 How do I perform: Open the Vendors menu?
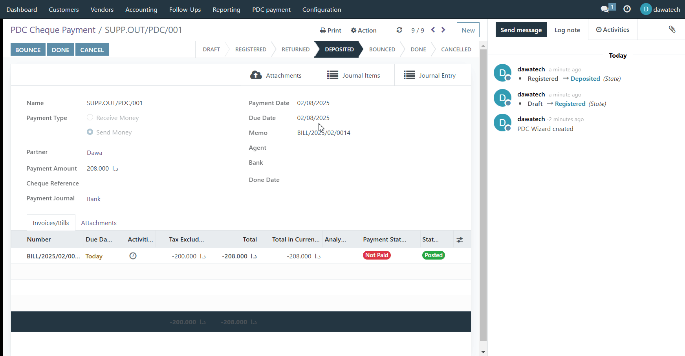102,9
